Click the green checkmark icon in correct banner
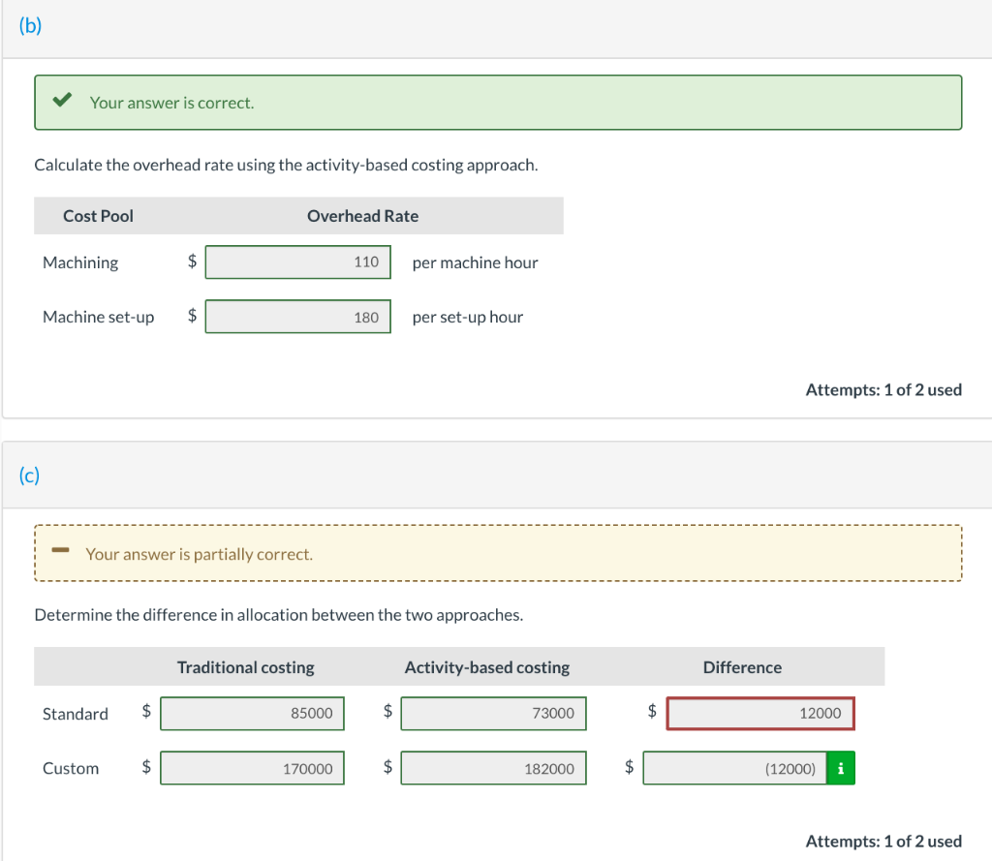Image resolution: width=992 pixels, height=861 pixels. 62,100
